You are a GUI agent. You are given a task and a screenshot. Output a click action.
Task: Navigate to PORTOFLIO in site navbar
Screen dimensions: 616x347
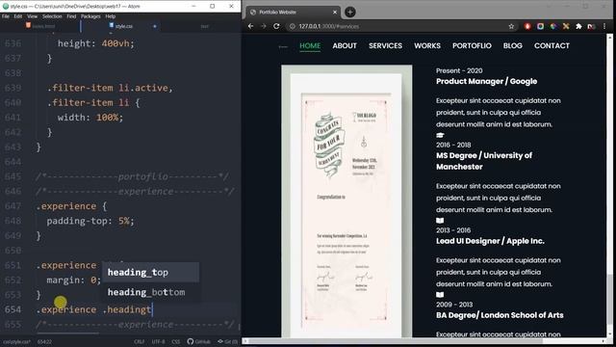coord(472,45)
